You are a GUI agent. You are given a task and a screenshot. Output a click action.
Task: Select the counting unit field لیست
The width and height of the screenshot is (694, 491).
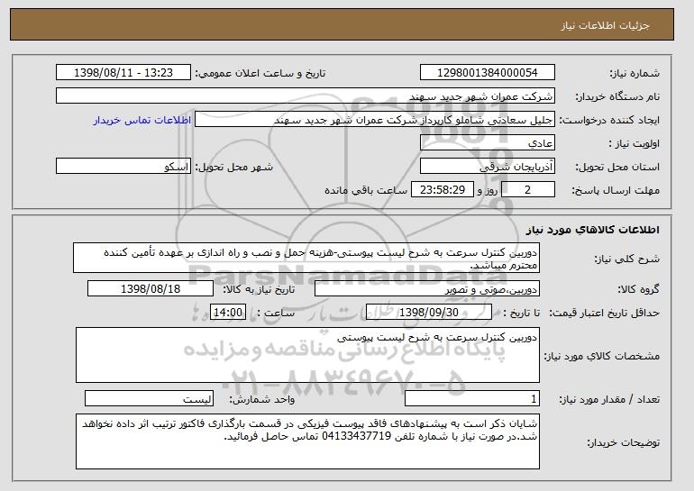point(149,398)
